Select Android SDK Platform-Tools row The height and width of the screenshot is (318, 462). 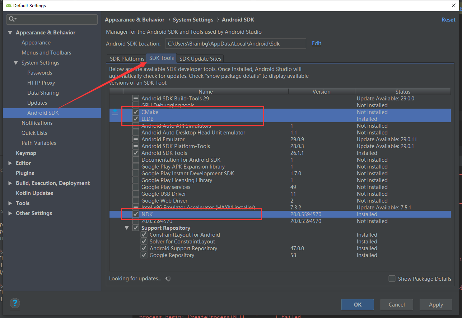(x=280, y=146)
